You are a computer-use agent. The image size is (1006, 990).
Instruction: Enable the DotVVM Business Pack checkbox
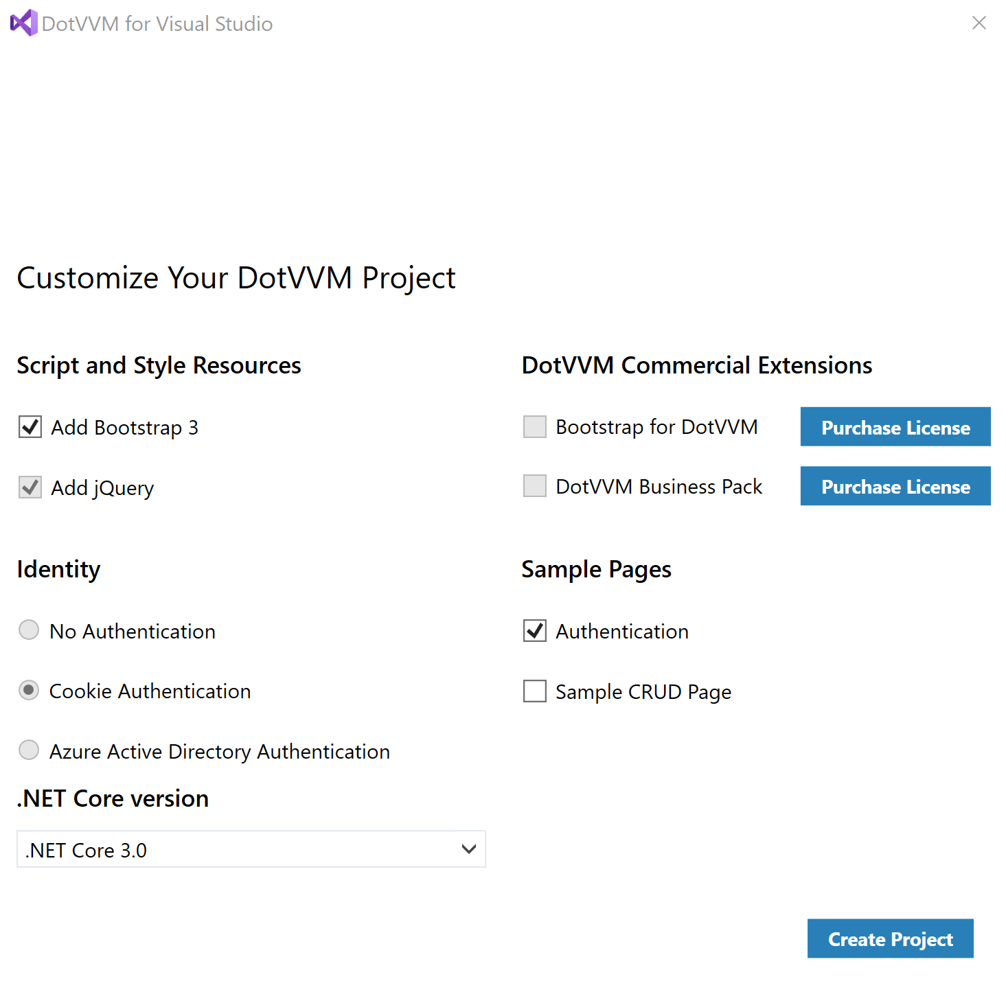pos(534,486)
